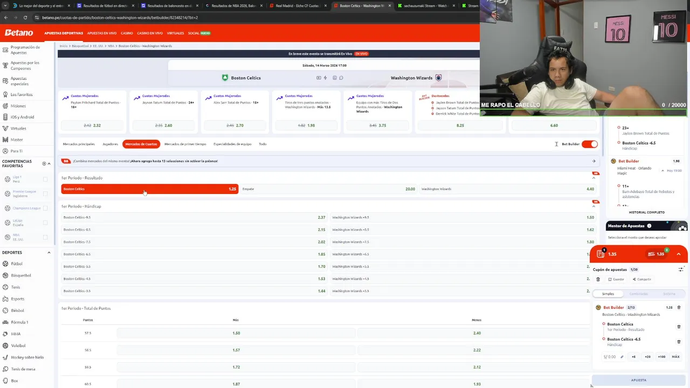Open Casino top menu
690x388 pixels.
click(x=127, y=33)
